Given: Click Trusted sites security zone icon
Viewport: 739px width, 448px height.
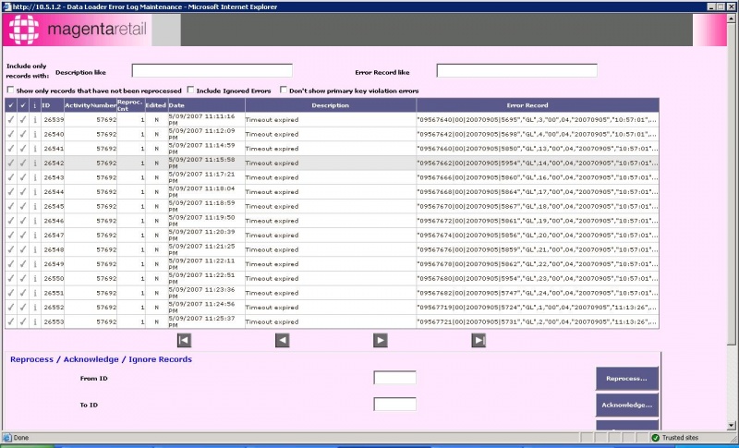Looking at the screenshot, I should (x=655, y=438).
